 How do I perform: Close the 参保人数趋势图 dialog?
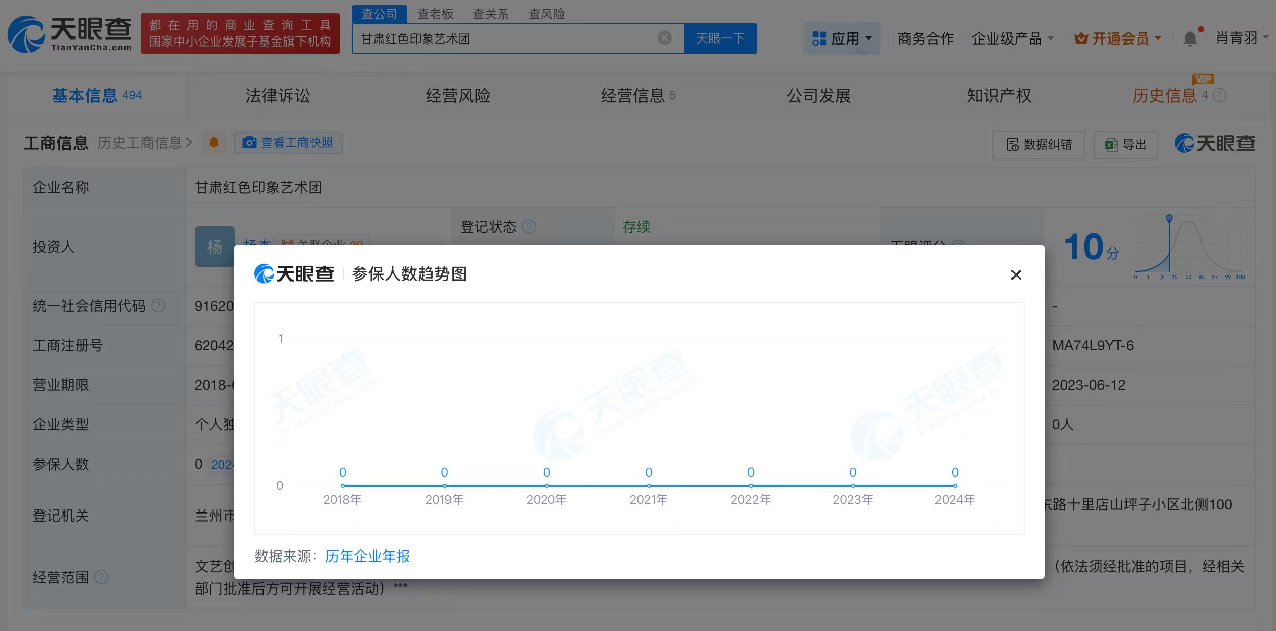point(1016,275)
